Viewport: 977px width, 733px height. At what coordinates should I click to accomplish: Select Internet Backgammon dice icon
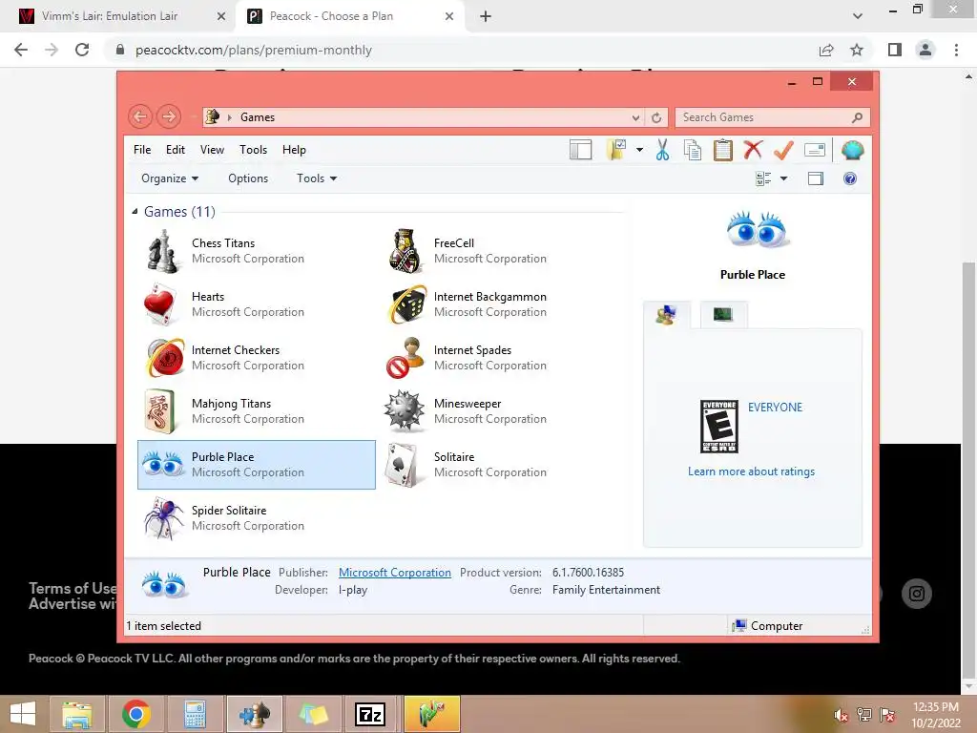[406, 304]
